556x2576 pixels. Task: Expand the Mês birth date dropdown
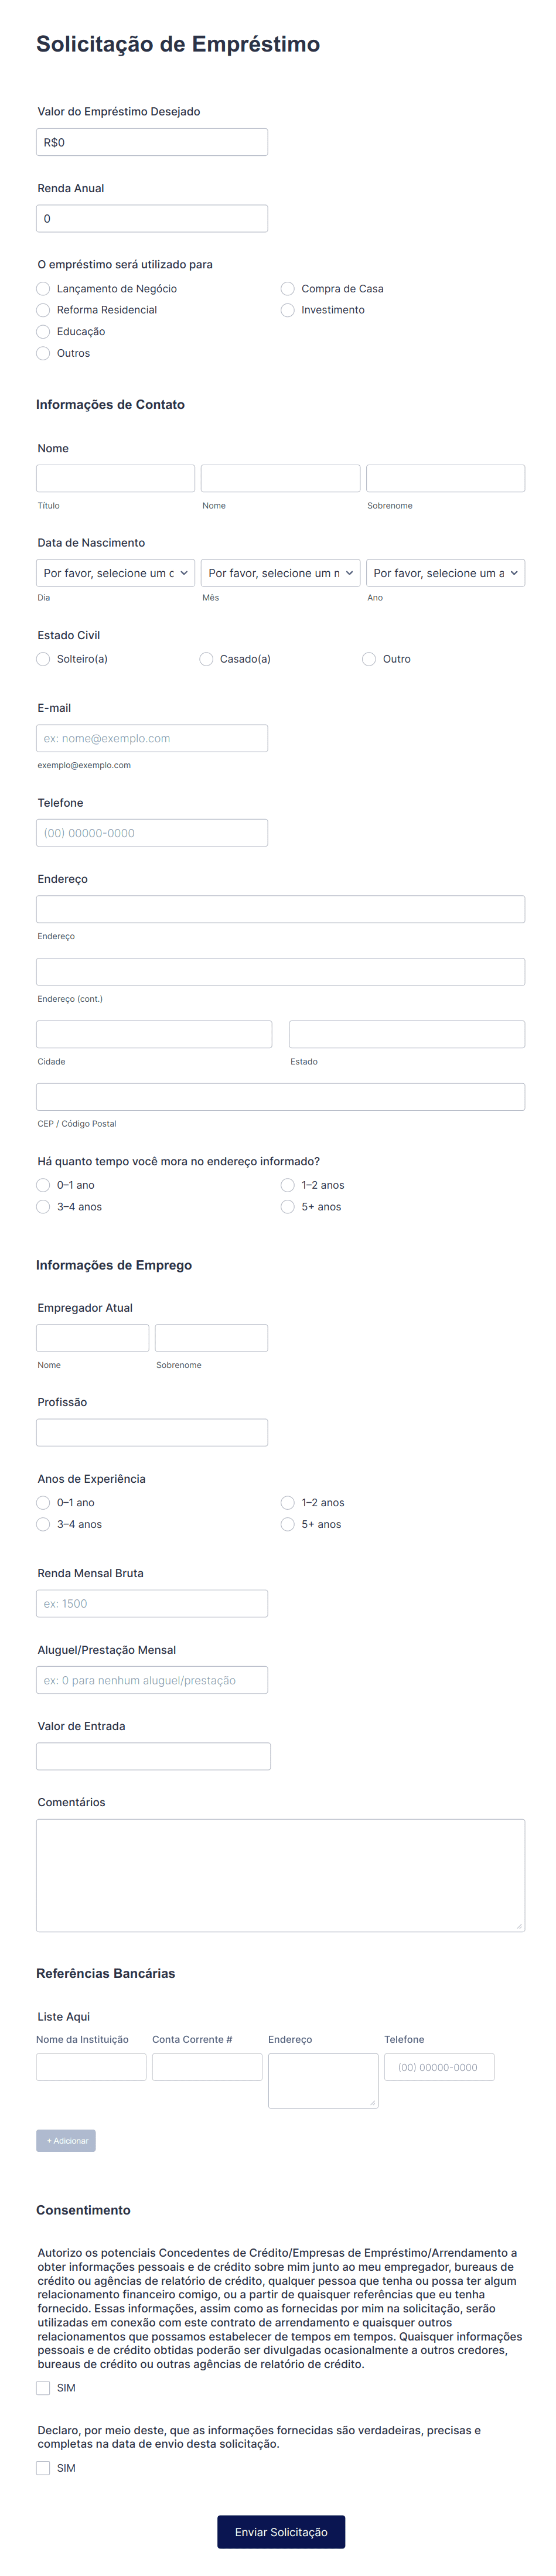click(280, 573)
